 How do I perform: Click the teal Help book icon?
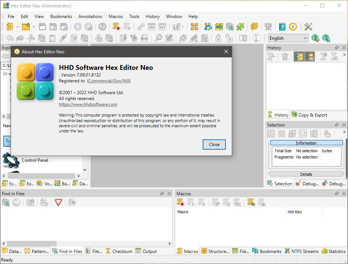282,27
